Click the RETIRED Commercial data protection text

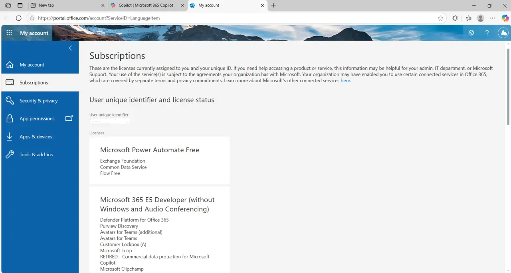click(x=155, y=260)
